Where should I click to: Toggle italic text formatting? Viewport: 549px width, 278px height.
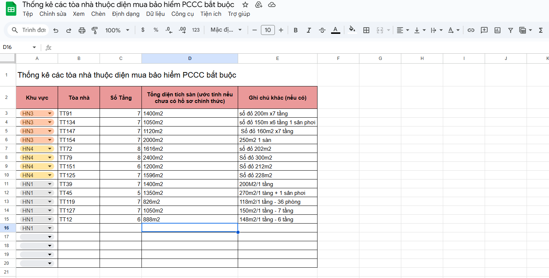click(x=309, y=30)
